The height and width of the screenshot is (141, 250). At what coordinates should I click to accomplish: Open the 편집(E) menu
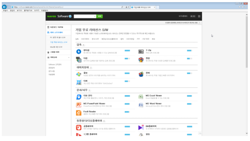12,11
